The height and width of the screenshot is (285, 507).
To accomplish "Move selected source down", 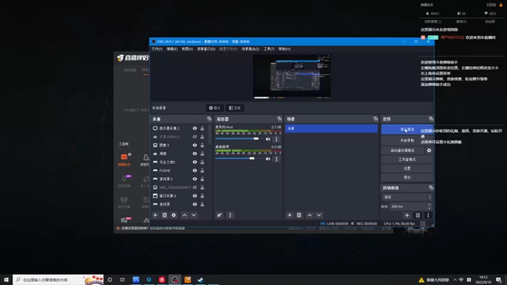I will (x=194, y=215).
